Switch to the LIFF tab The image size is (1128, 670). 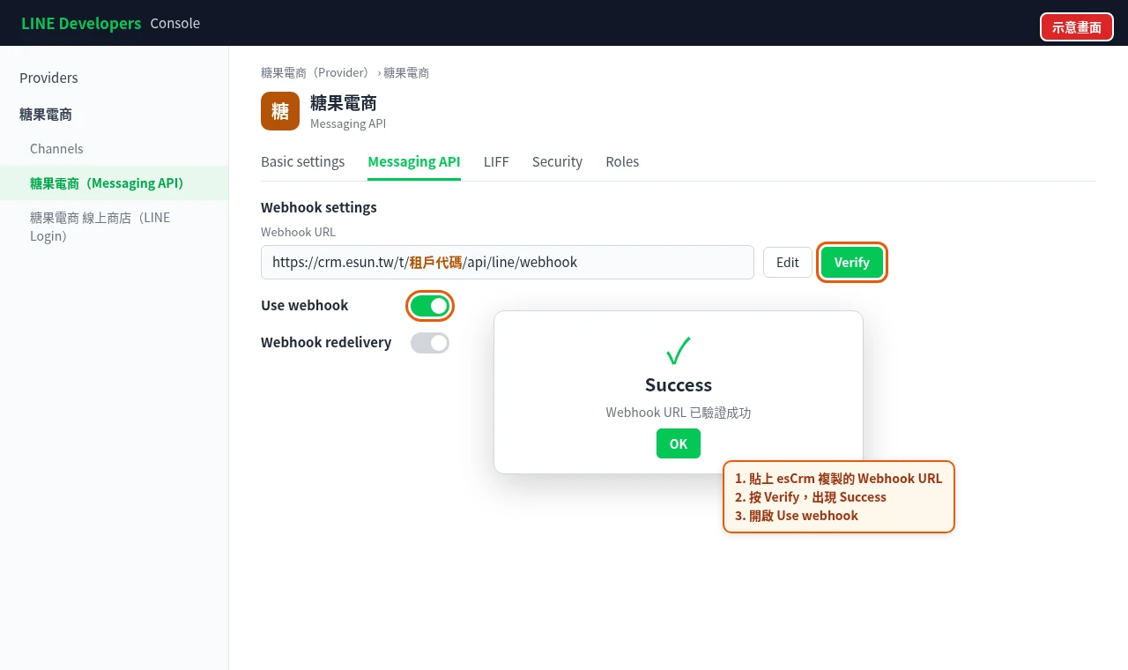pyautogui.click(x=496, y=162)
